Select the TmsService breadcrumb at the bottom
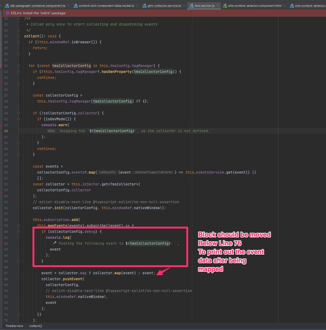 (x=14, y=326)
